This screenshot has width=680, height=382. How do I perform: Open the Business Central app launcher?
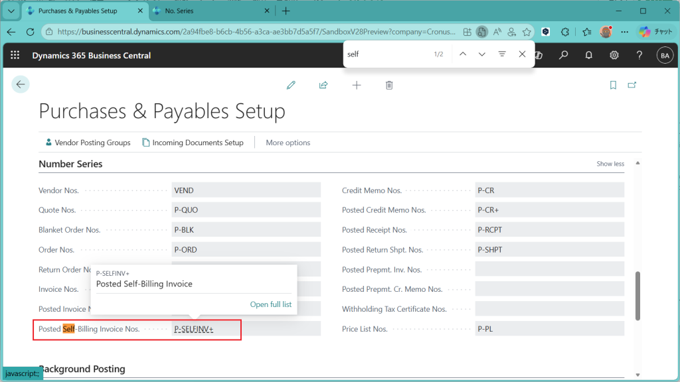tap(15, 56)
